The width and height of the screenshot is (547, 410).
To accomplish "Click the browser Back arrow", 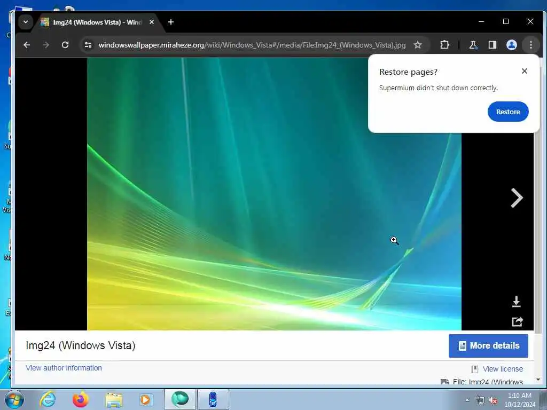I will tap(27, 45).
